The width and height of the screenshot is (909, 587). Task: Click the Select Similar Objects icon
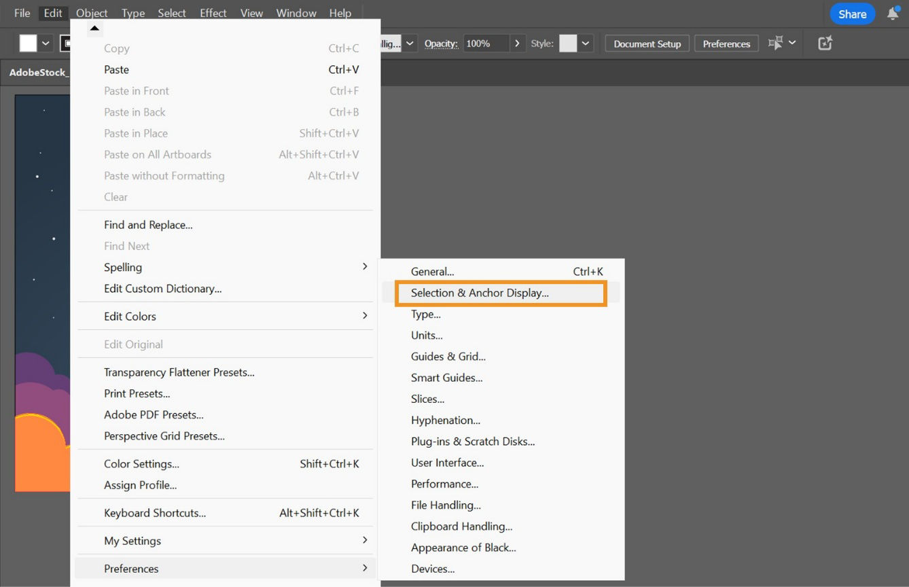tap(774, 43)
